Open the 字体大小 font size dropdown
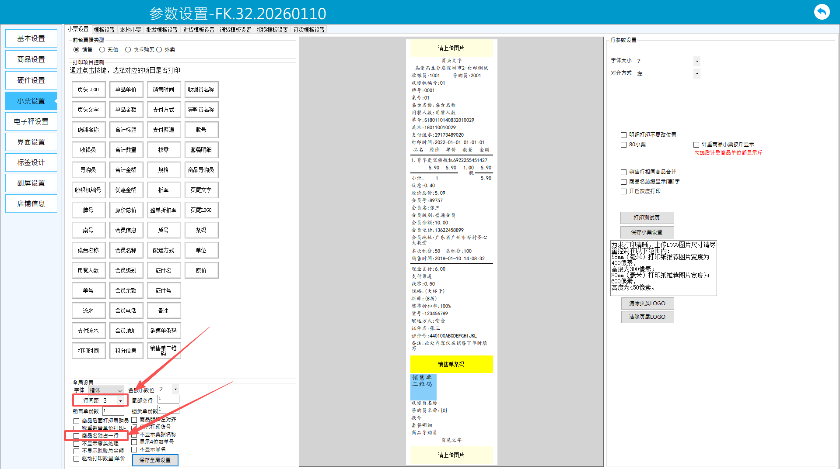 pos(696,61)
